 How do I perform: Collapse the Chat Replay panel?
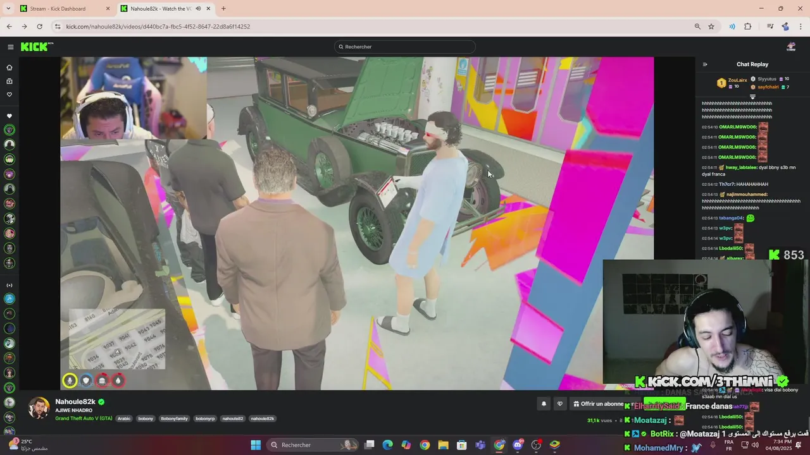[x=705, y=64]
